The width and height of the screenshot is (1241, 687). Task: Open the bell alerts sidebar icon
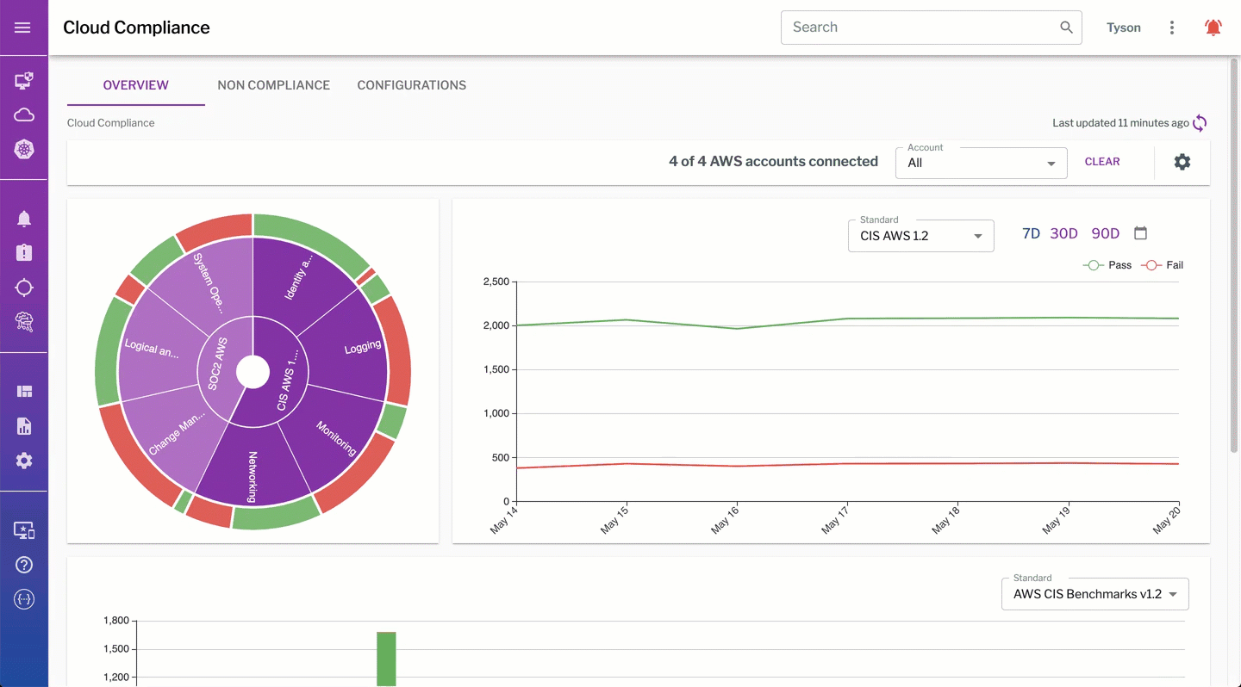24,219
